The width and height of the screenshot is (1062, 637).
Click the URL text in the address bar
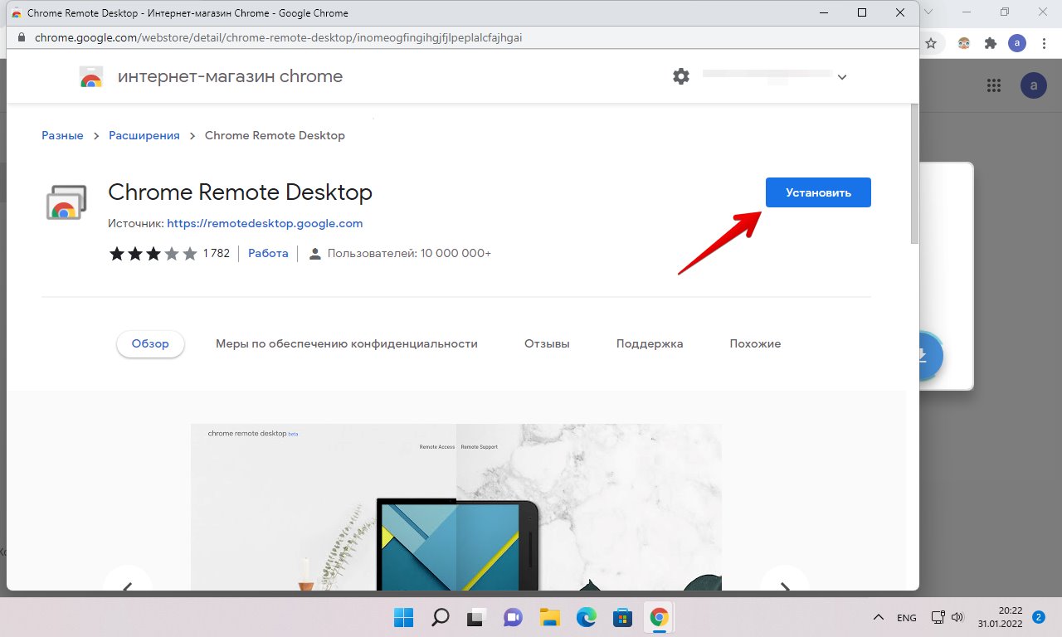tap(278, 37)
